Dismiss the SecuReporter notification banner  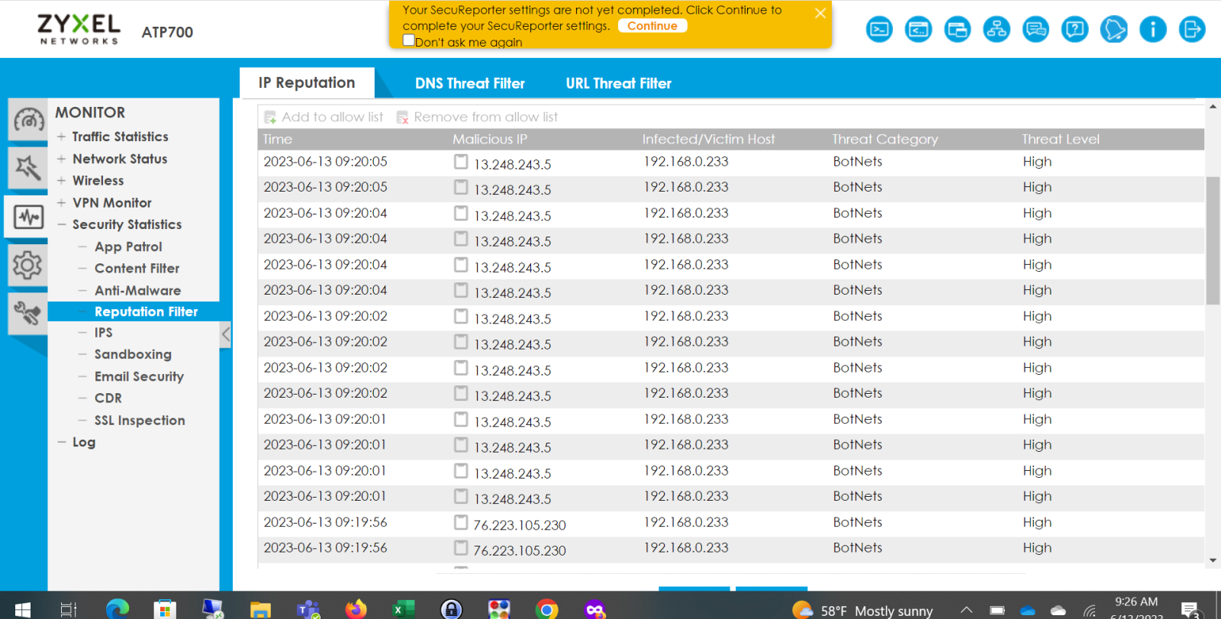820,13
